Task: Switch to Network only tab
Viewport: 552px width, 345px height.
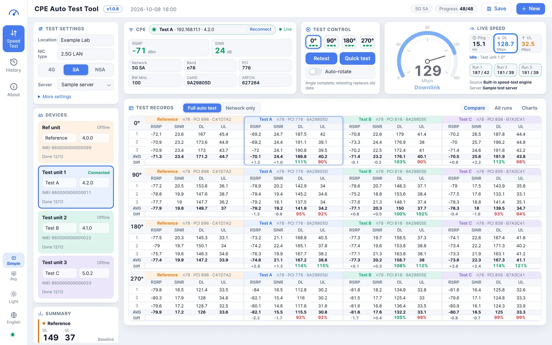Action: click(240, 108)
